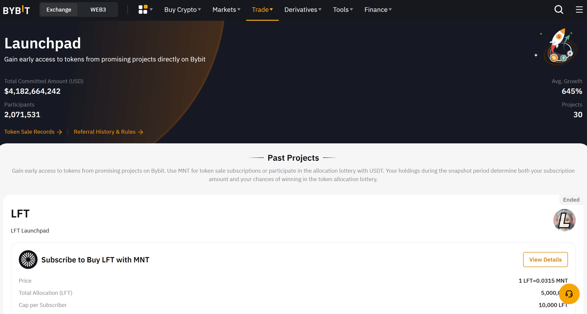Click the LFT project avatar image
The image size is (587, 314).
coord(564,220)
